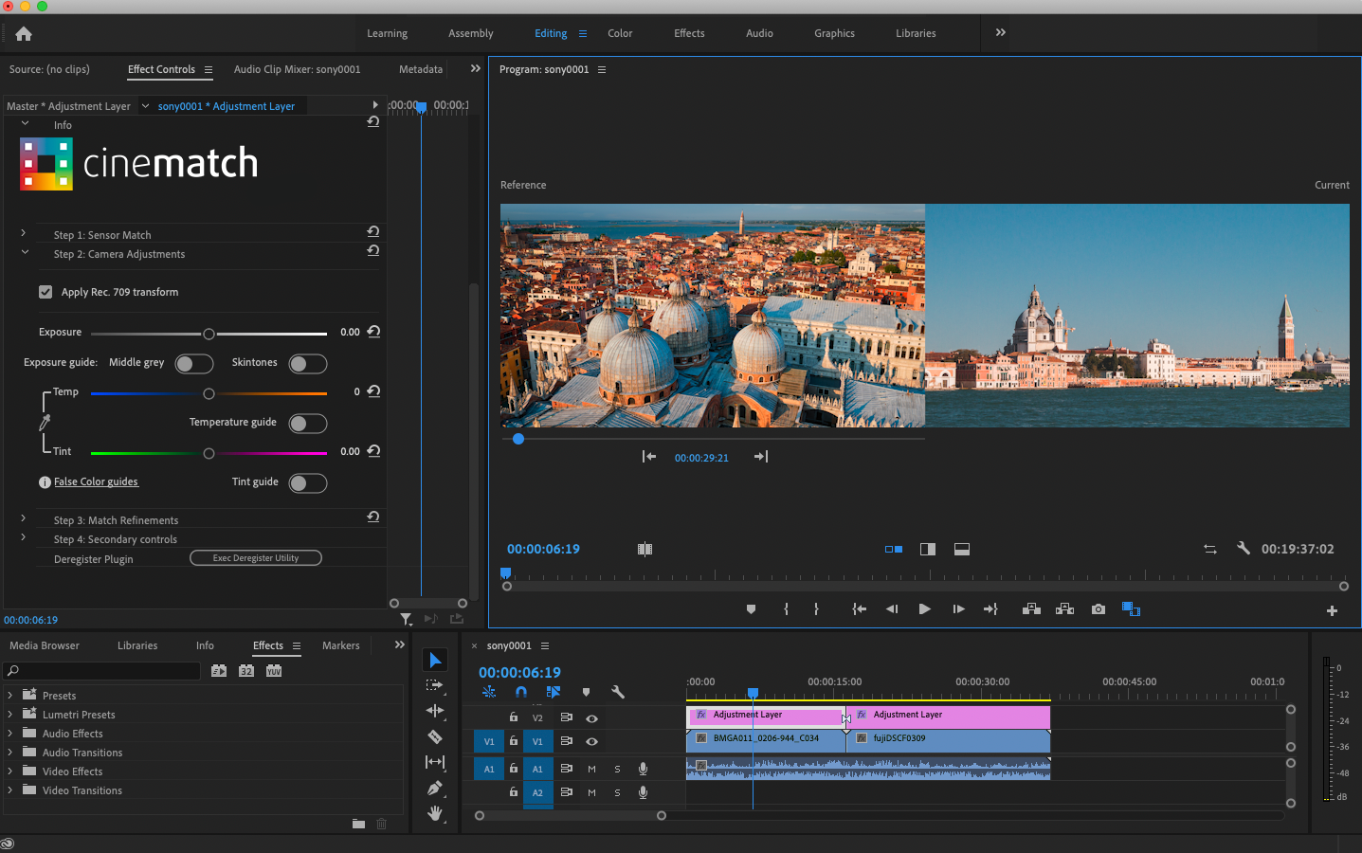Image resolution: width=1362 pixels, height=853 pixels.
Task: Expand the Video Effects folder
Action: [10, 771]
